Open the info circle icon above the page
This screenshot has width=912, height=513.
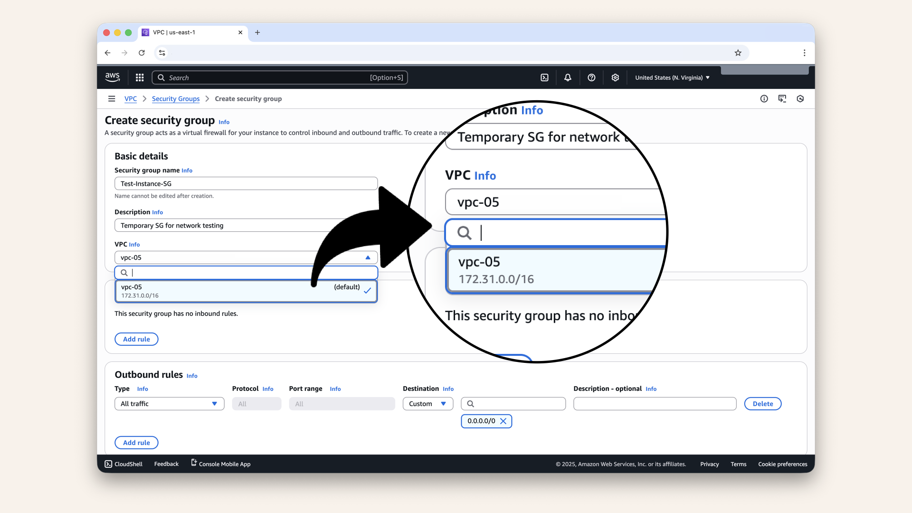tap(764, 98)
